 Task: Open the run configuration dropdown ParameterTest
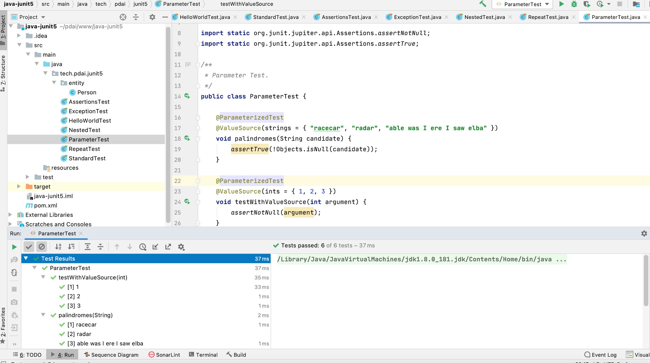click(522, 4)
